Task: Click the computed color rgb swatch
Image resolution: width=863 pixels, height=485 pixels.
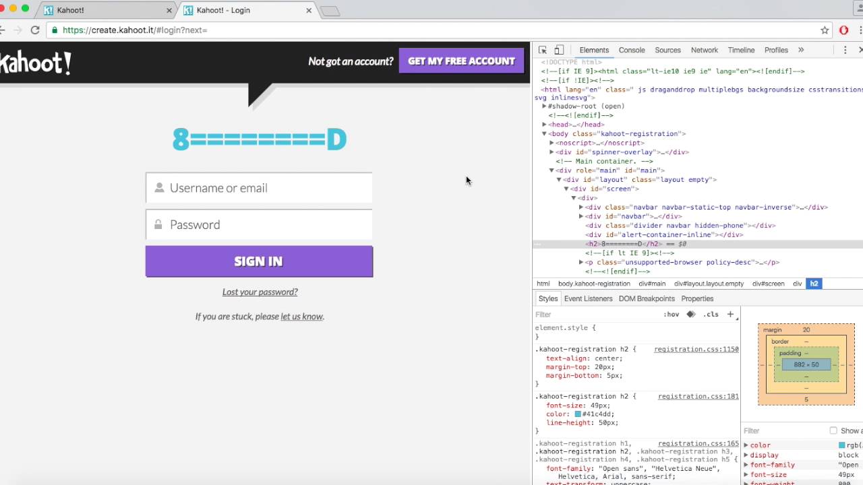Action: (842, 445)
